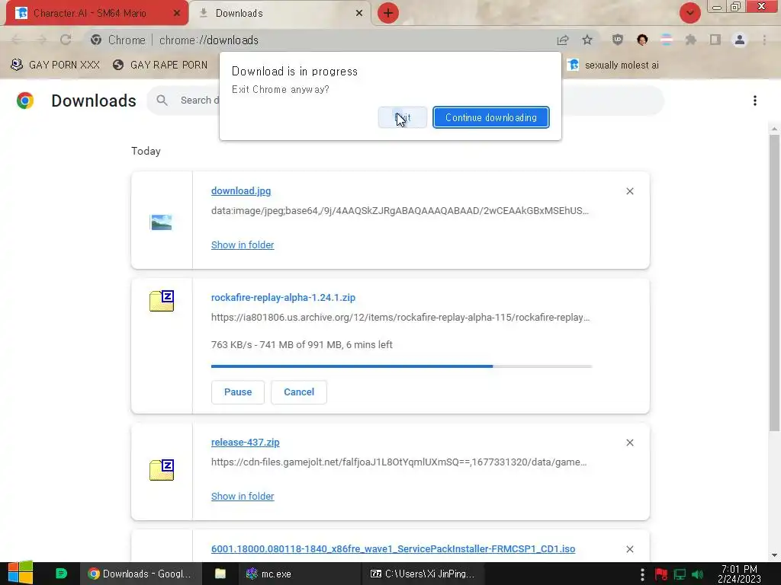Click the scrollbar down arrow
The width and height of the screenshot is (781, 585).
774,555
